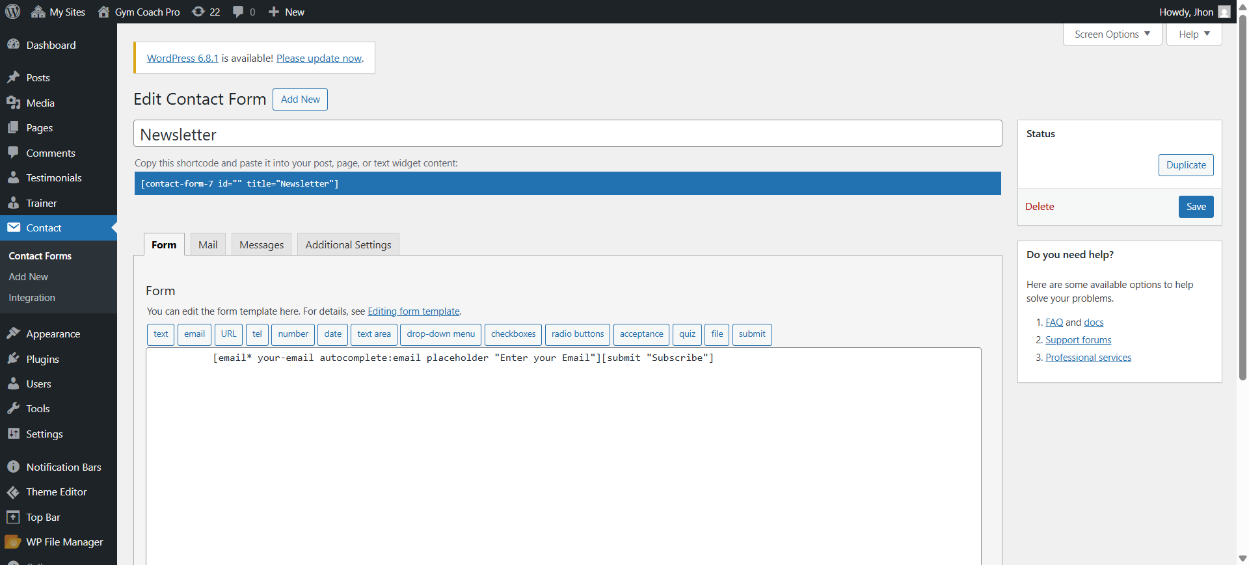Follow the WordPress 6.8.1 link
This screenshot has width=1249, height=565.
pos(183,58)
